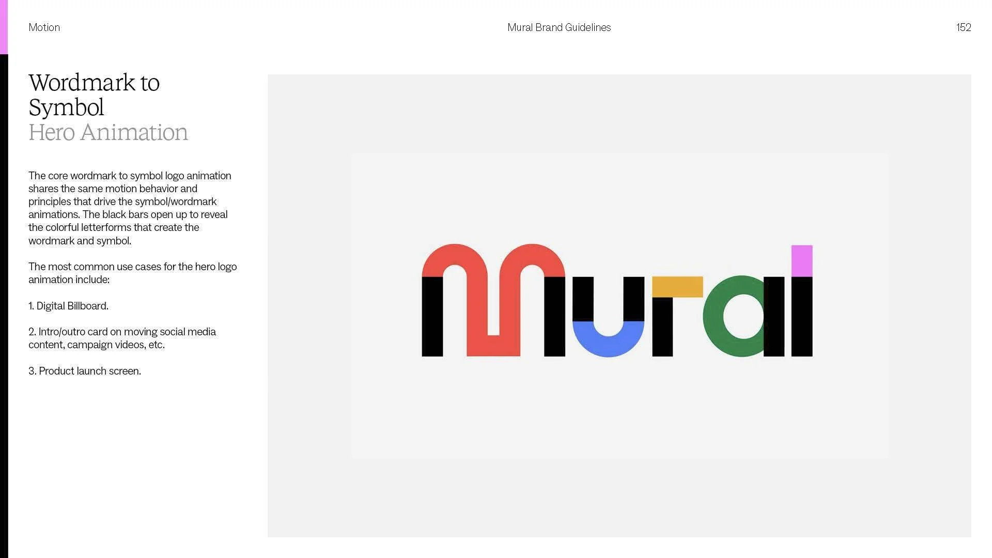Screen dimensions: 992x558
Task: Click the Mural wordmark logo image
Action: [617, 300]
